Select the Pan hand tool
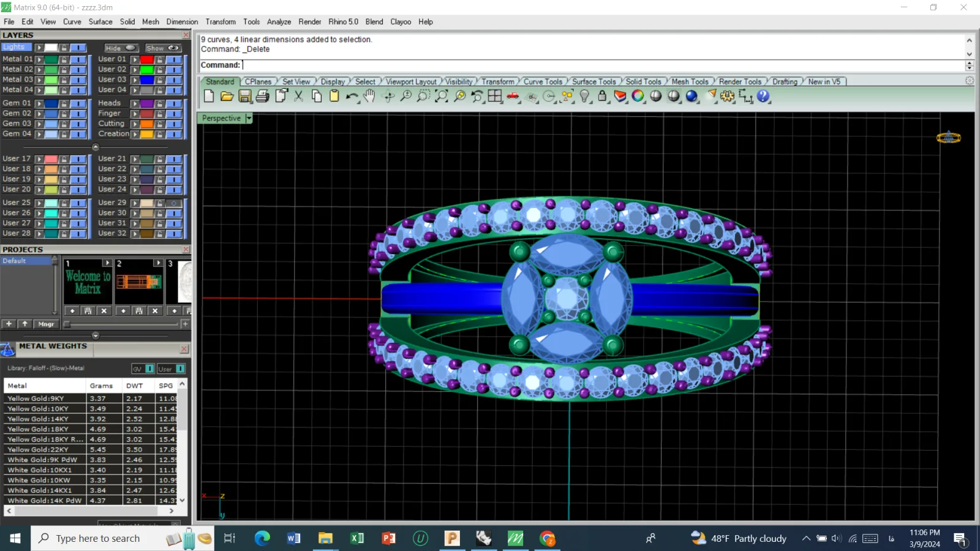980x551 pixels. (x=369, y=96)
